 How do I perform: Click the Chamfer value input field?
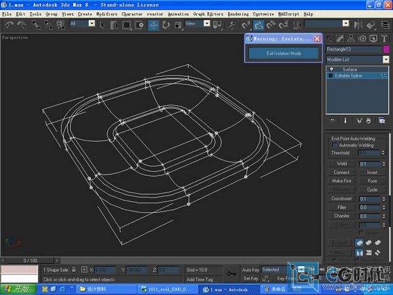369,216
